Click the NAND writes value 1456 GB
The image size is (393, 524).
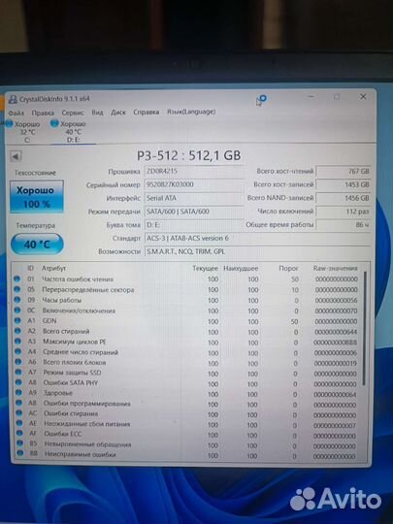[x=344, y=198]
